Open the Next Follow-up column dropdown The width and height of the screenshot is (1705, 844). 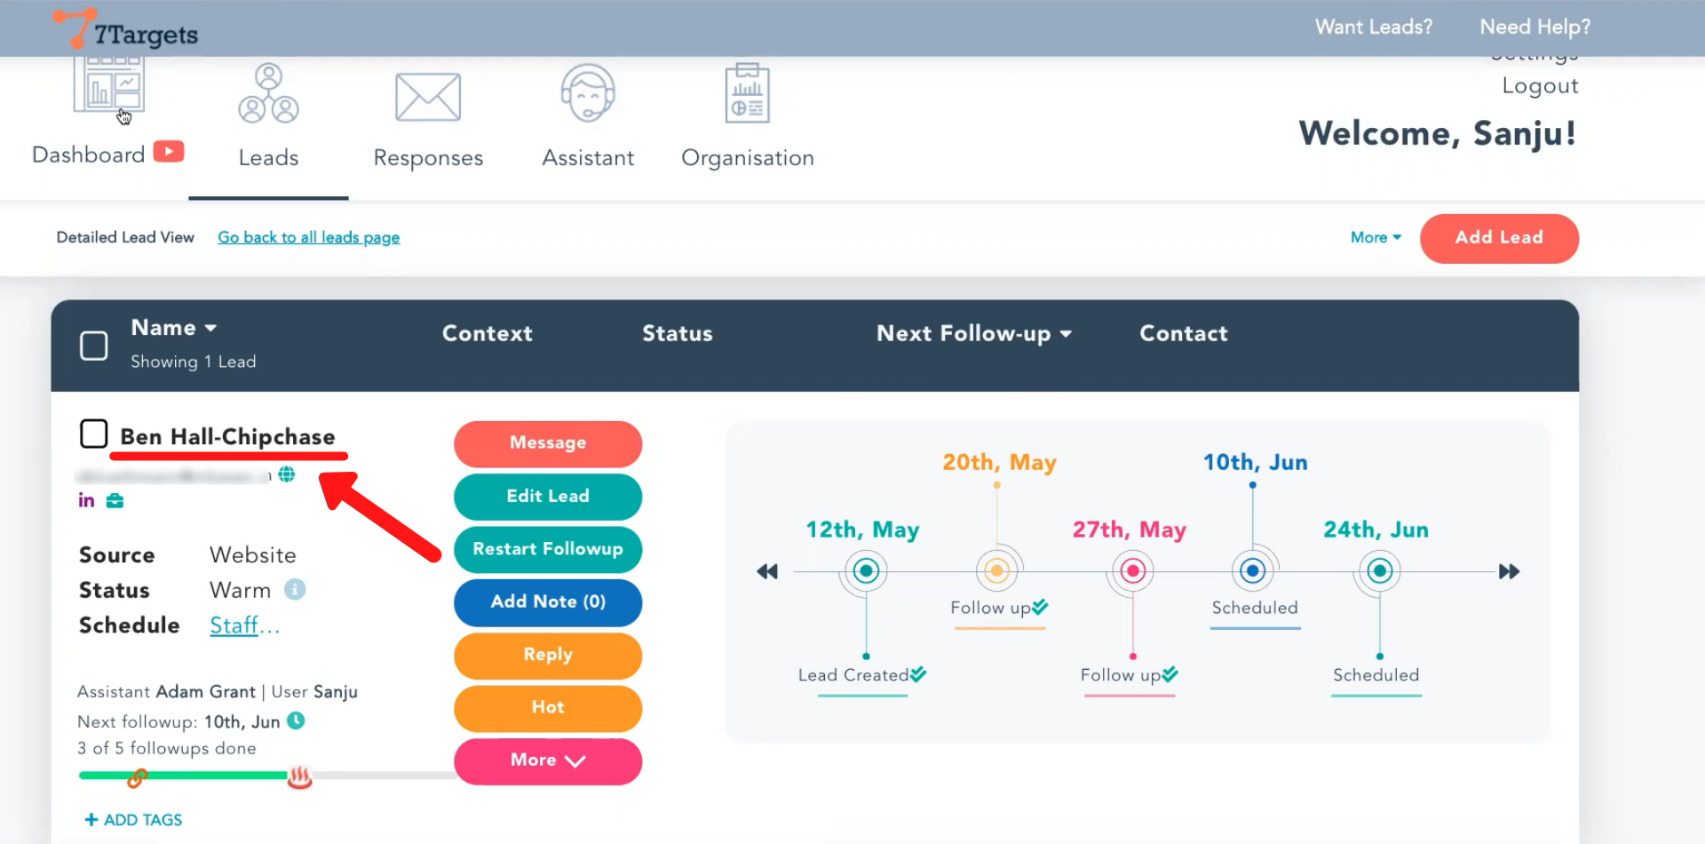pos(1066,334)
